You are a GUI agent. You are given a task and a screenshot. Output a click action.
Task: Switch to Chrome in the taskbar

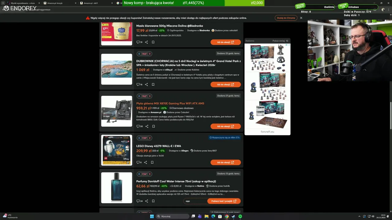tap(227, 216)
